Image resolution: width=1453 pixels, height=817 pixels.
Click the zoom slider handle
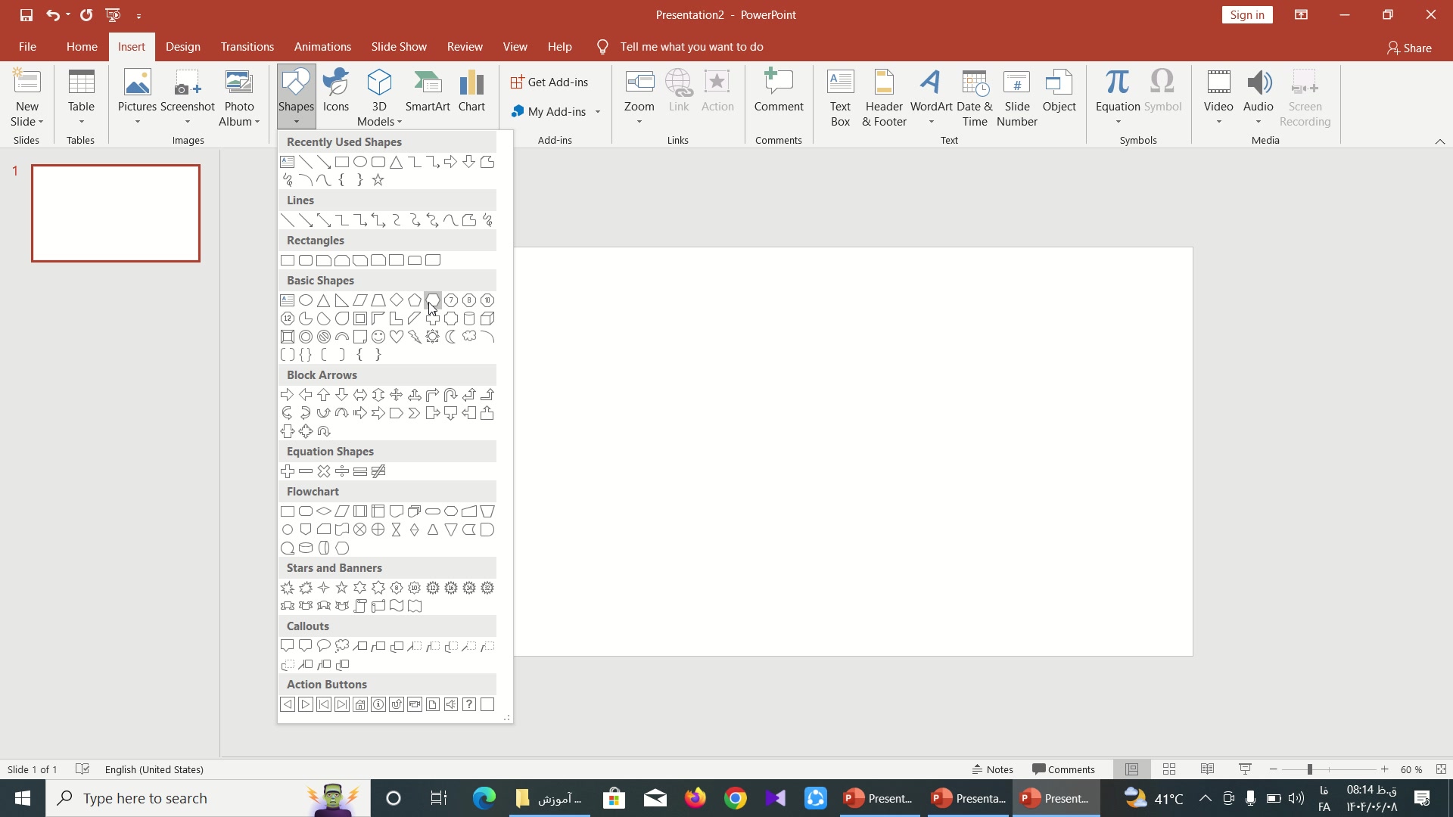[1309, 769]
